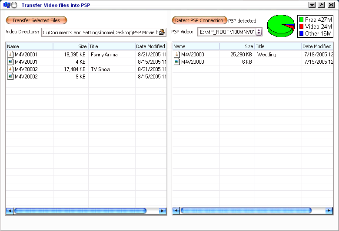Click the green Free 427M legend swatch
339x231 pixels.
point(301,20)
